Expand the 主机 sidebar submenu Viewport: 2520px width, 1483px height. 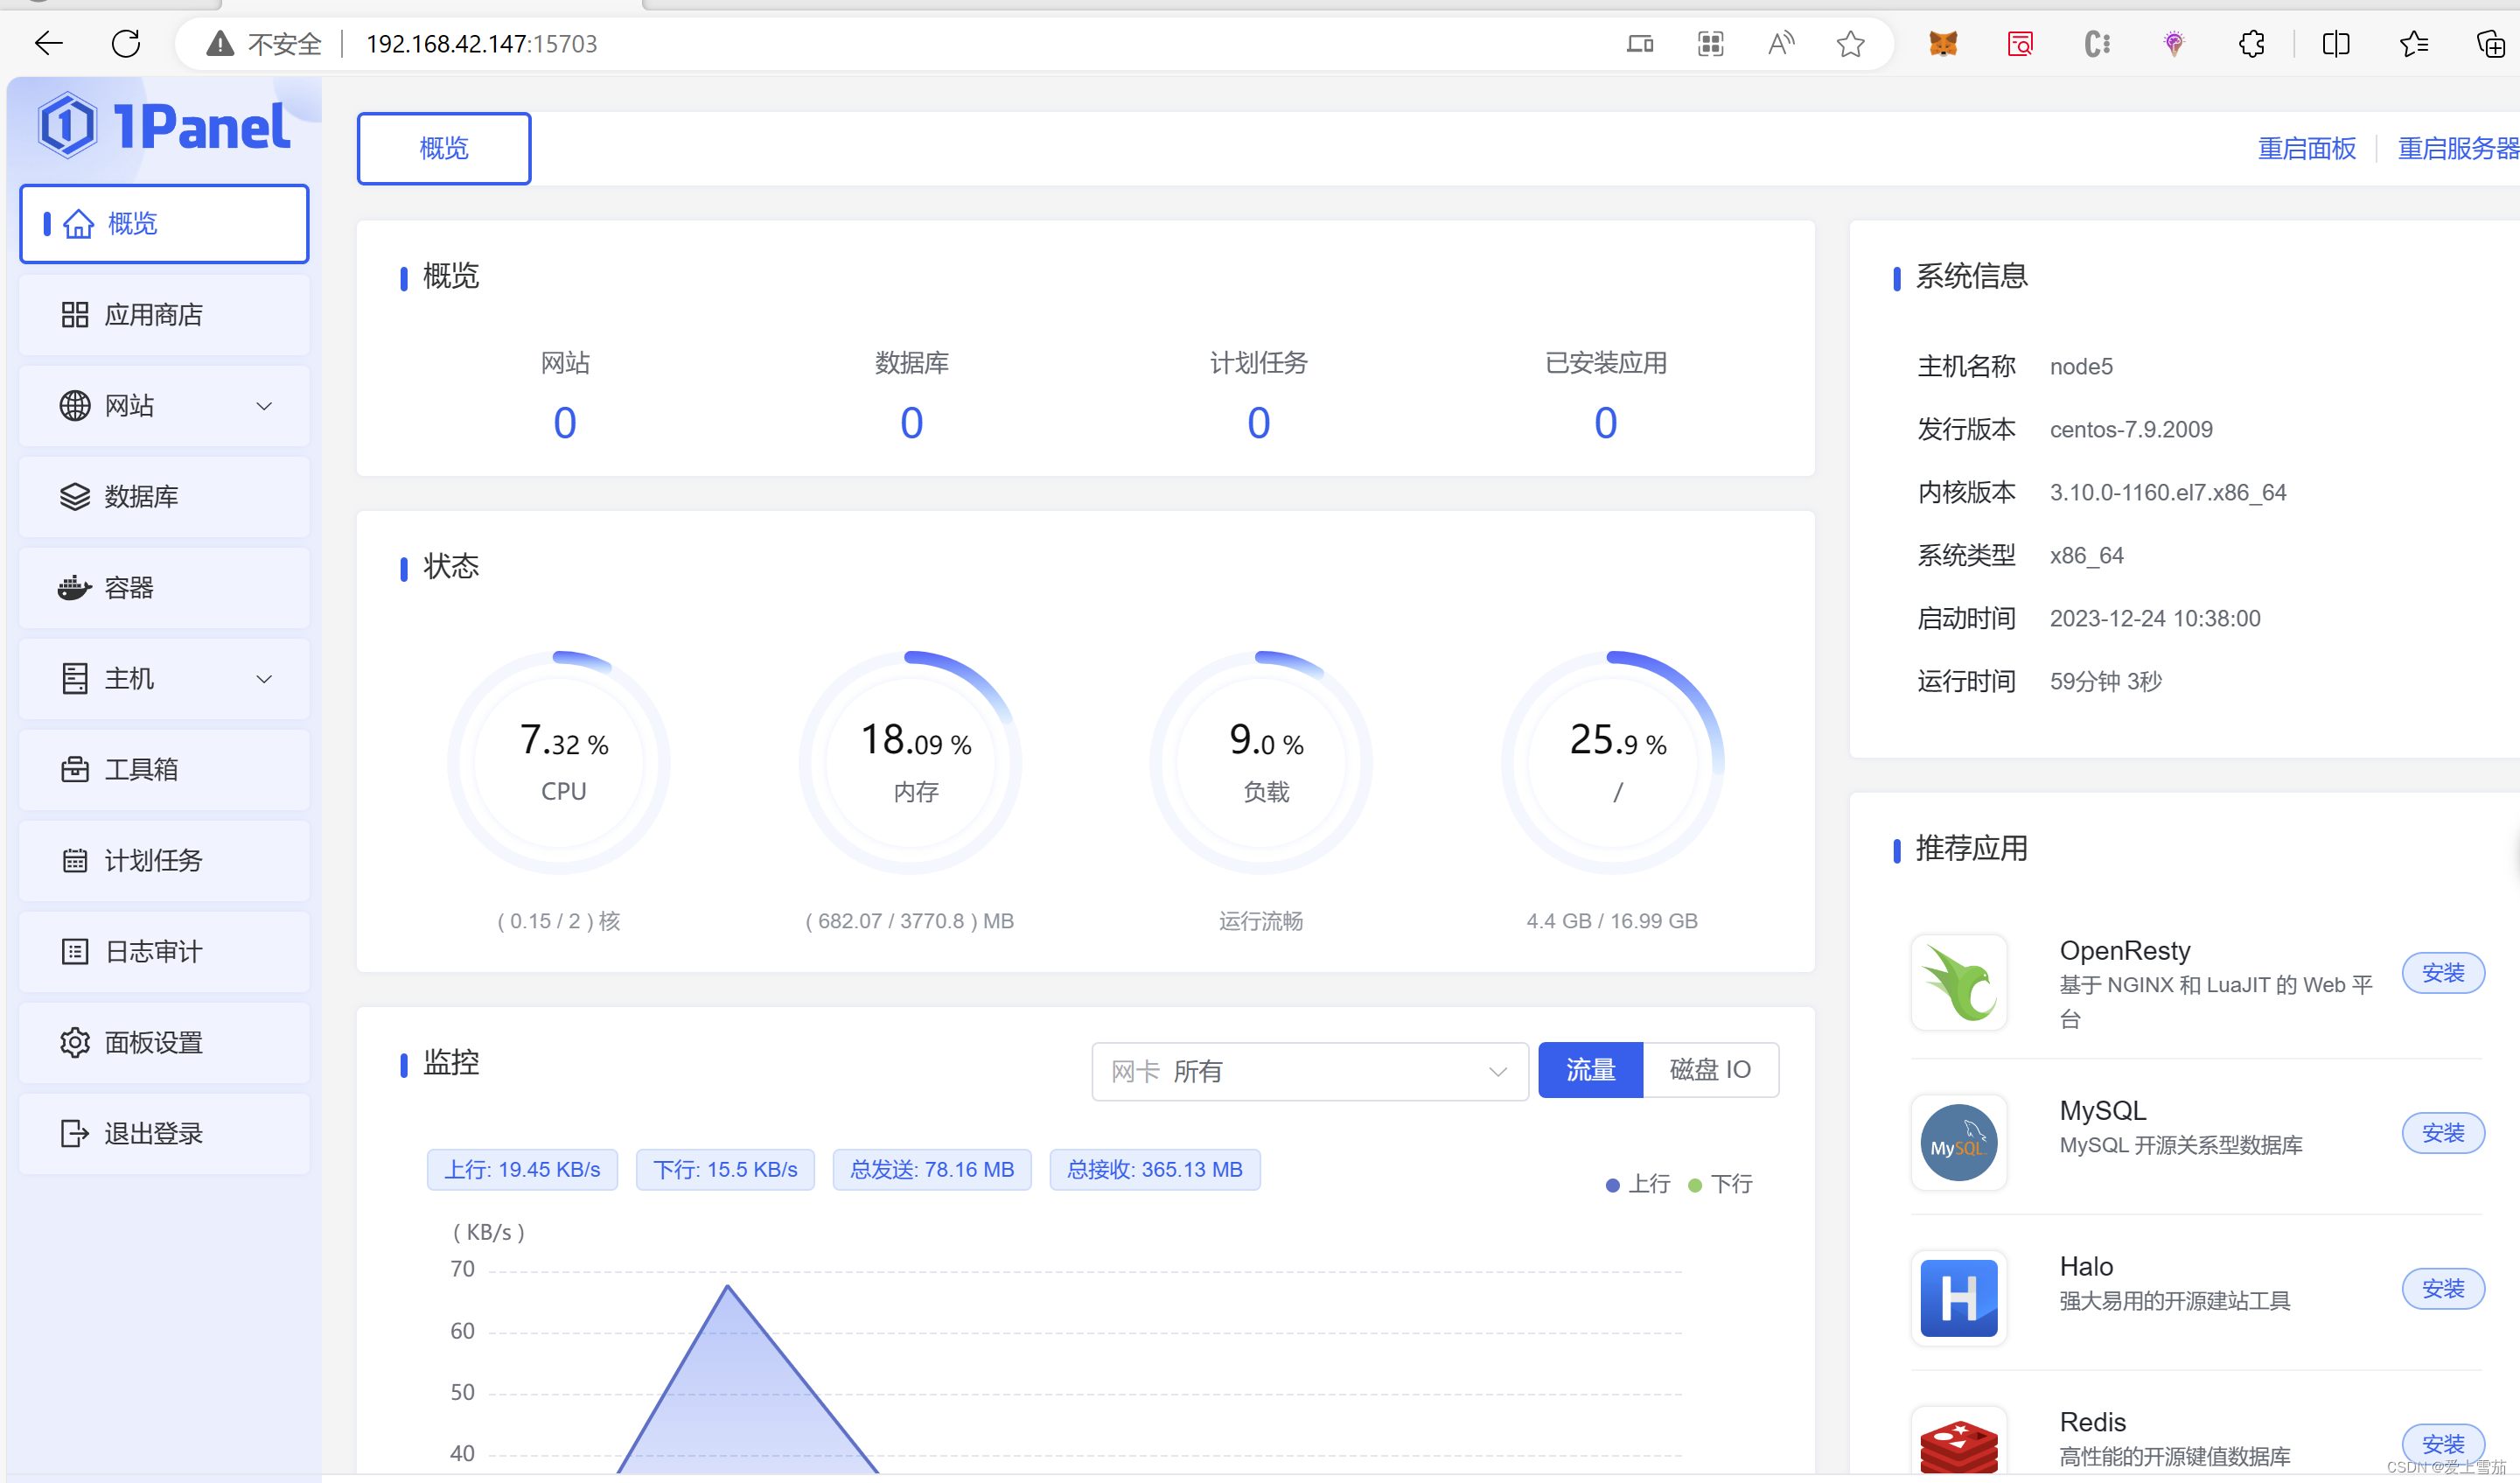point(264,679)
